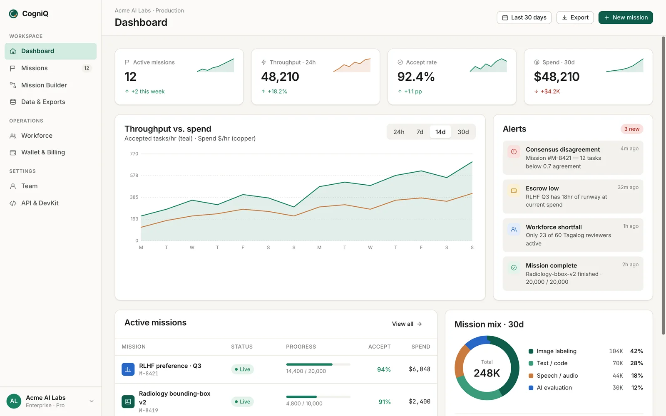
Task: Click the Spend 30d sparkline chart
Action: (625, 65)
